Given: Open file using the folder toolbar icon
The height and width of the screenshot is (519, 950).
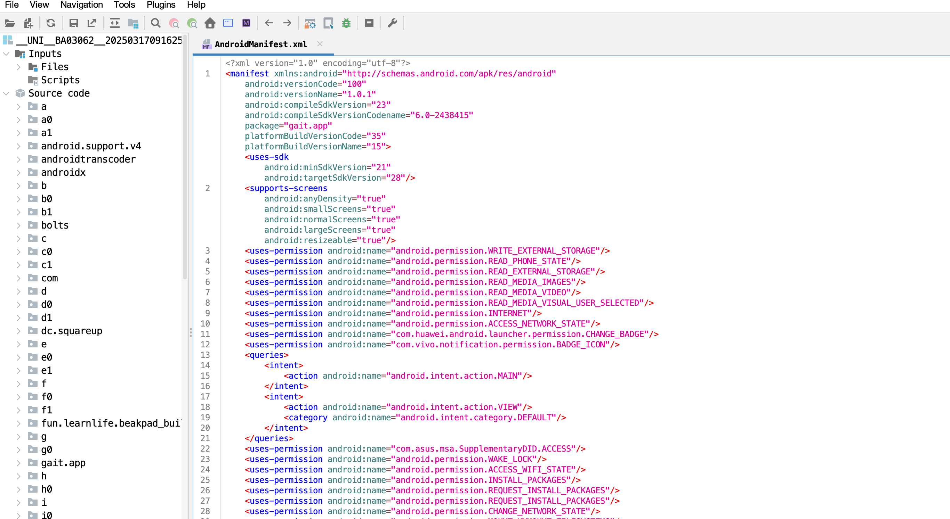Looking at the screenshot, I should [x=10, y=23].
